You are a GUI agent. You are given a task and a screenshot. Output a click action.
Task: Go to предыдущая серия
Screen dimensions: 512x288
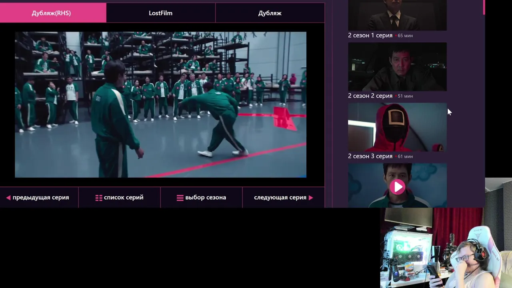39,197
